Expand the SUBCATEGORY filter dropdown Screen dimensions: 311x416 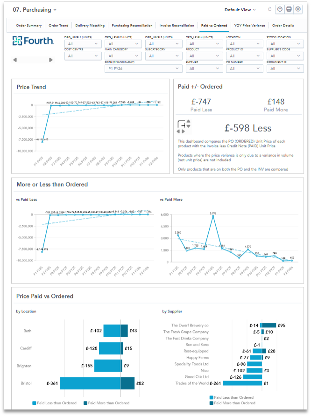pyautogui.click(x=163, y=56)
